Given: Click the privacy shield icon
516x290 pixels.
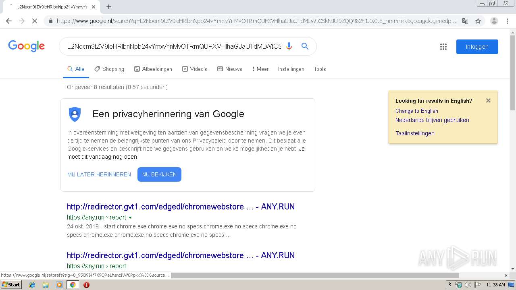Looking at the screenshot, I should pos(75,114).
